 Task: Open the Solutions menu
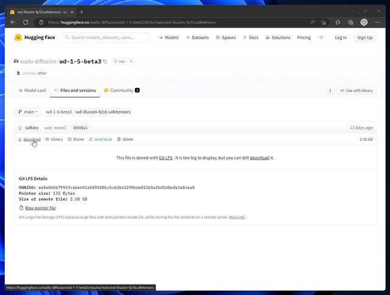(278, 38)
